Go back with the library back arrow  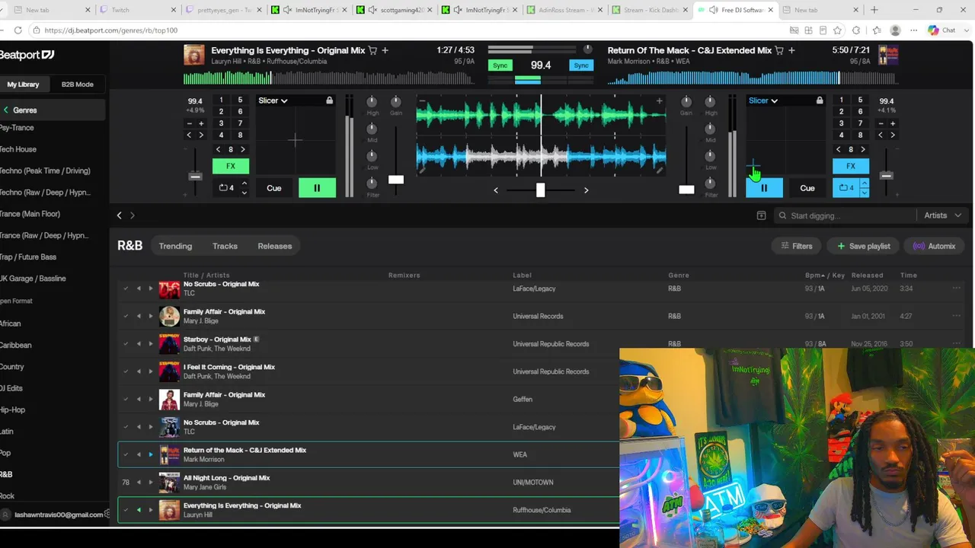[x=119, y=215]
